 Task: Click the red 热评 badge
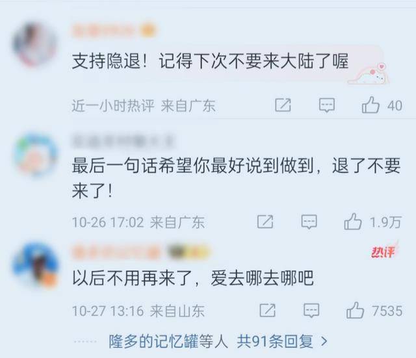coord(384,251)
